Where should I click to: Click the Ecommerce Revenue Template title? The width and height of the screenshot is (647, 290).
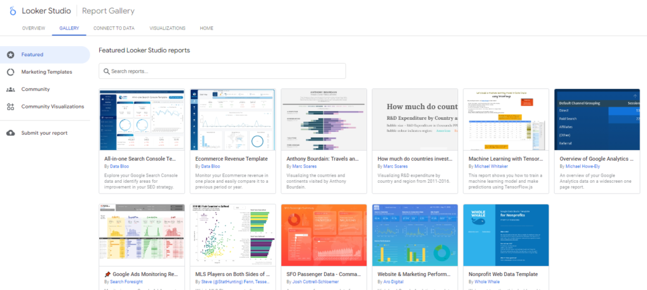point(231,159)
